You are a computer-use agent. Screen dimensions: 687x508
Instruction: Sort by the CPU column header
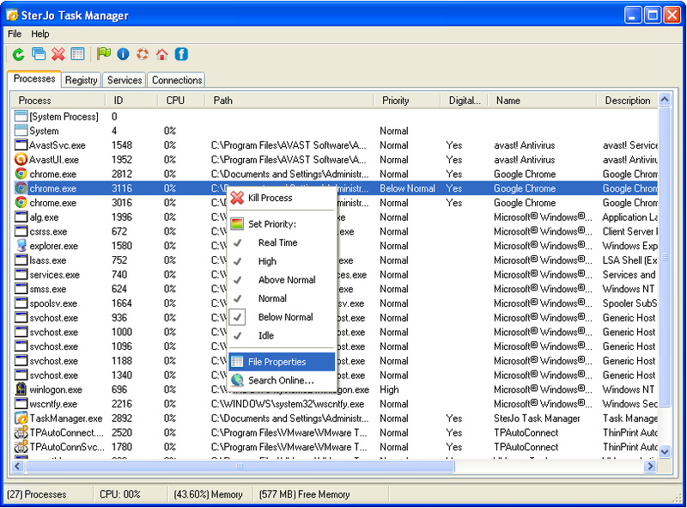[x=181, y=101]
